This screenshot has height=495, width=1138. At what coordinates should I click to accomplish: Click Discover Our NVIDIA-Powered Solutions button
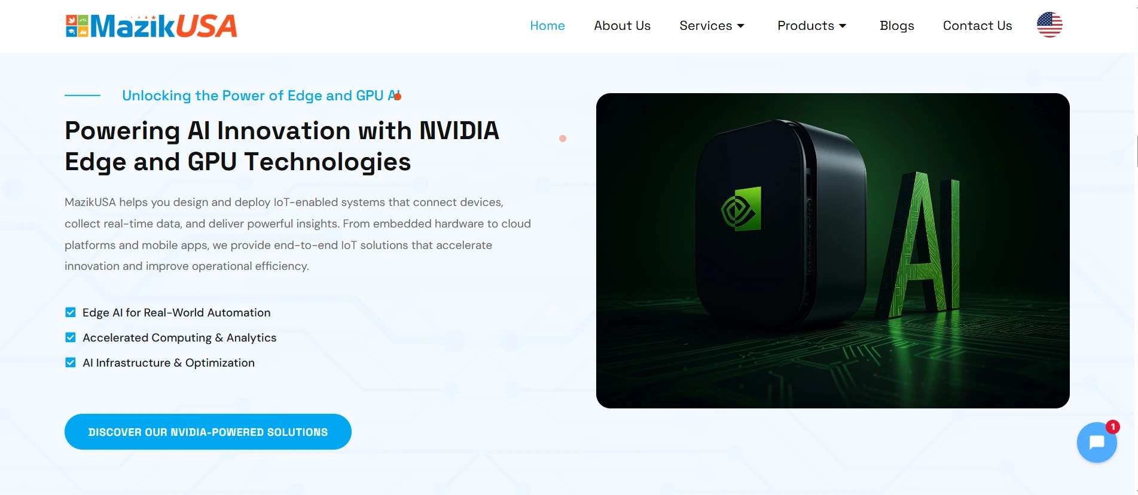tap(208, 432)
